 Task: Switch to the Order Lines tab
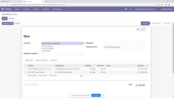[x=29, y=60]
